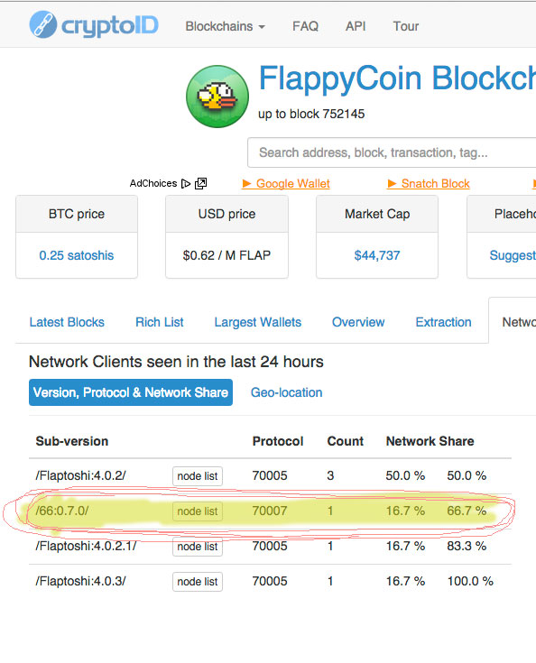Viewport: 536px width, 663px height.
Task: Open the Blockchains dropdown menu
Action: click(225, 26)
